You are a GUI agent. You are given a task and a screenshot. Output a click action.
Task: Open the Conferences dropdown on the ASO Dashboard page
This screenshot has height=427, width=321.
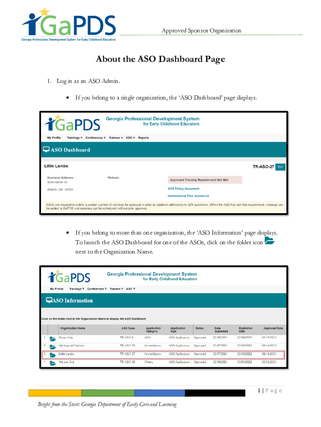(x=95, y=138)
